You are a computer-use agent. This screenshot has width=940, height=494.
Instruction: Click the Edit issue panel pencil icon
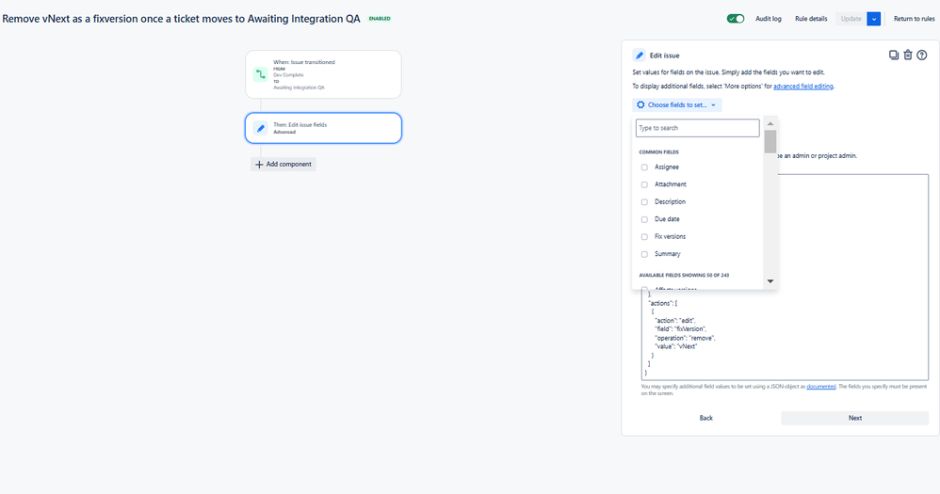pos(639,56)
